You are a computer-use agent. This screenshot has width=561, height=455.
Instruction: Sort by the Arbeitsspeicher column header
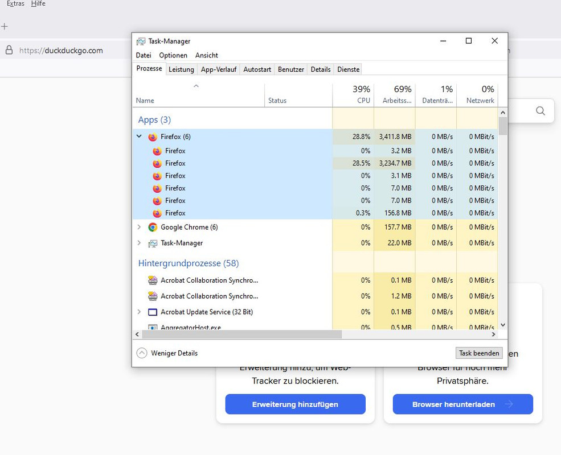coord(395,95)
